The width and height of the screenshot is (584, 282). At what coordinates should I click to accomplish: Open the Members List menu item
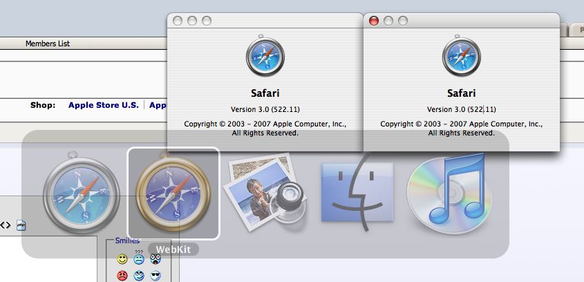(48, 44)
